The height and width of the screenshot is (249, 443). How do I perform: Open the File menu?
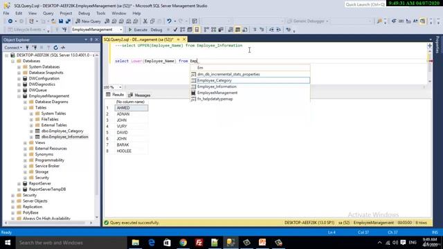(x=6, y=13)
